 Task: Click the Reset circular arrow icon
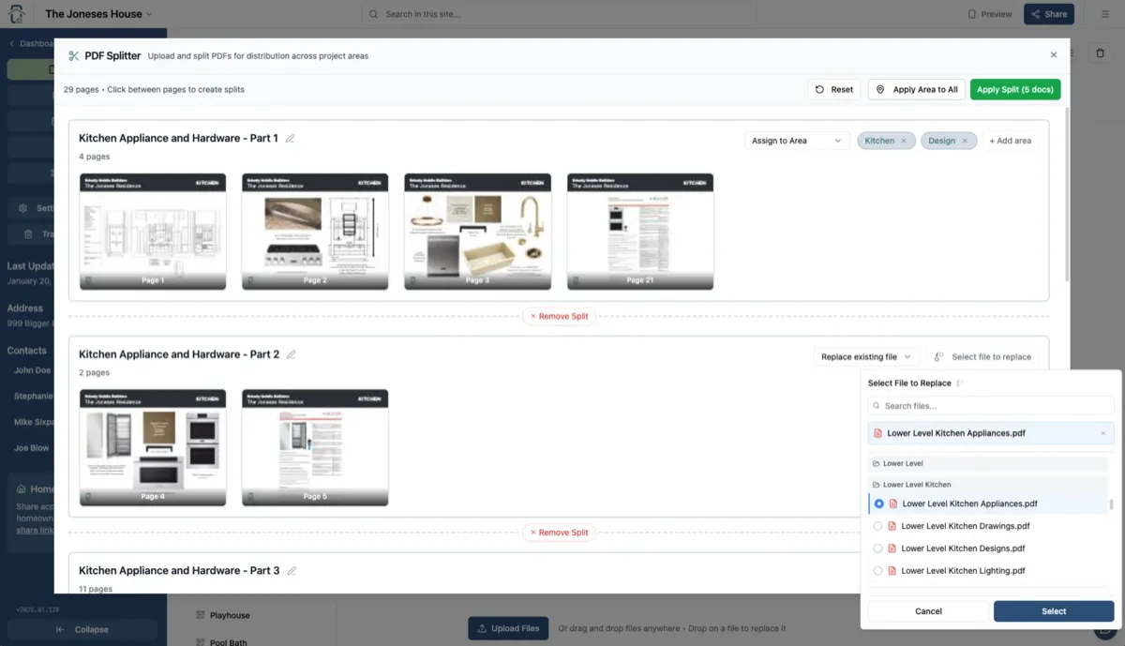point(820,89)
